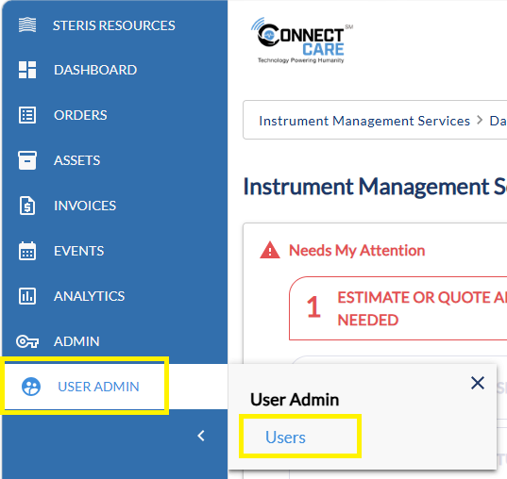Click Instrument Management Services breadcrumb
The image size is (507, 479).
(364, 121)
